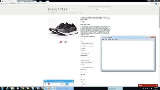The height and width of the screenshot is (90, 160).
Task: Open the Chrome menu icon
Action: tap(158, 3)
